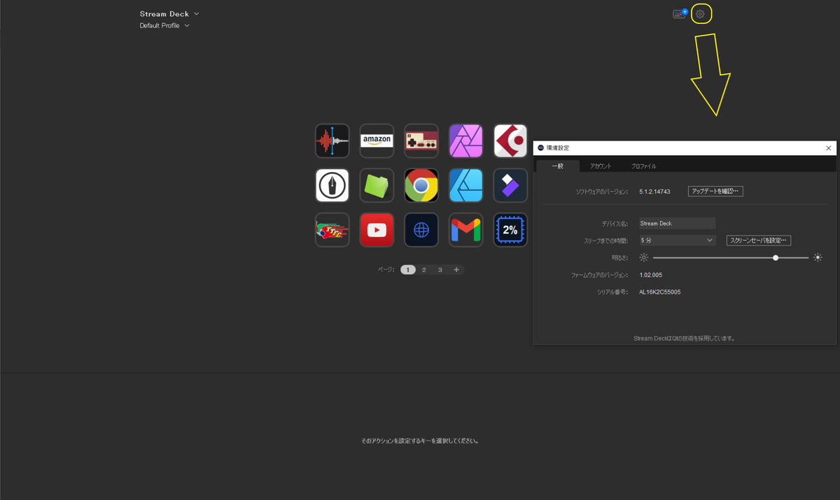Select the blue Affinity Designer key

point(466,185)
